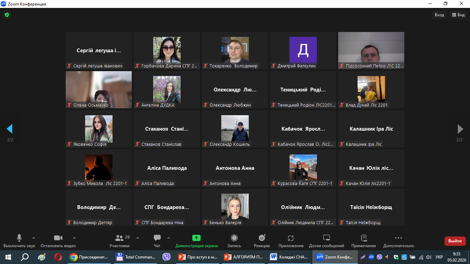Click the green encryption shield icon
The image size is (470, 264).
[x=7, y=15]
